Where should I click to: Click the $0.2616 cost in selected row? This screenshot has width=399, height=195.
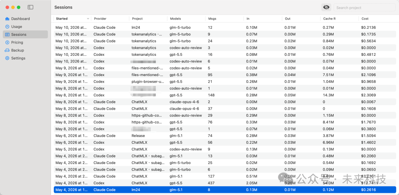click(368, 190)
